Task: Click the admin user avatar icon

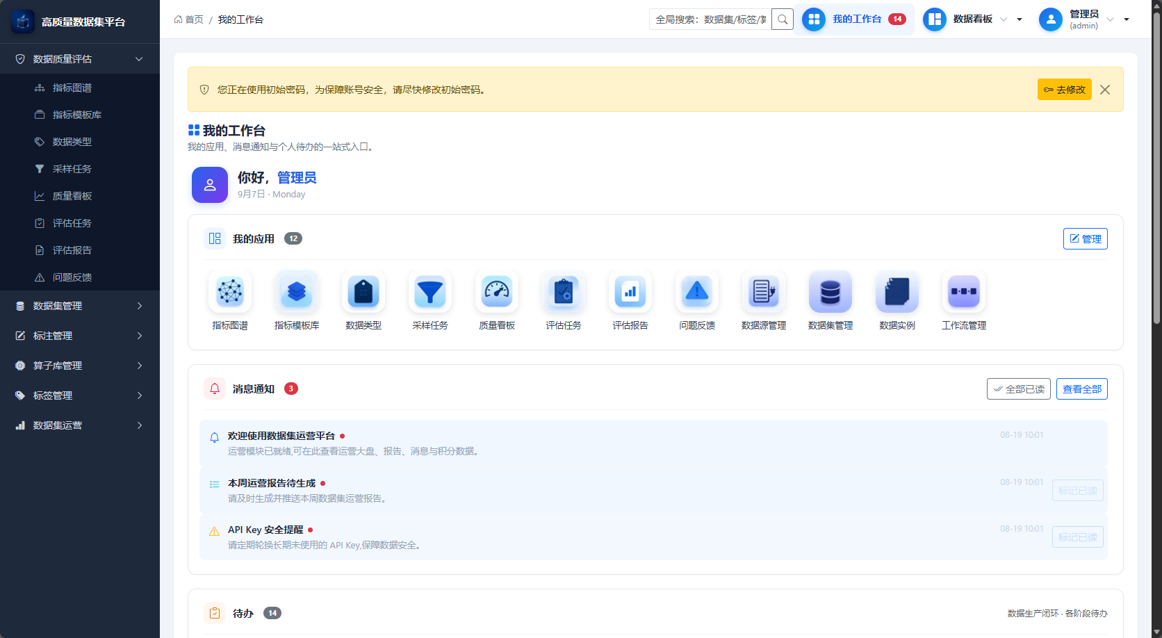Action: point(1051,19)
